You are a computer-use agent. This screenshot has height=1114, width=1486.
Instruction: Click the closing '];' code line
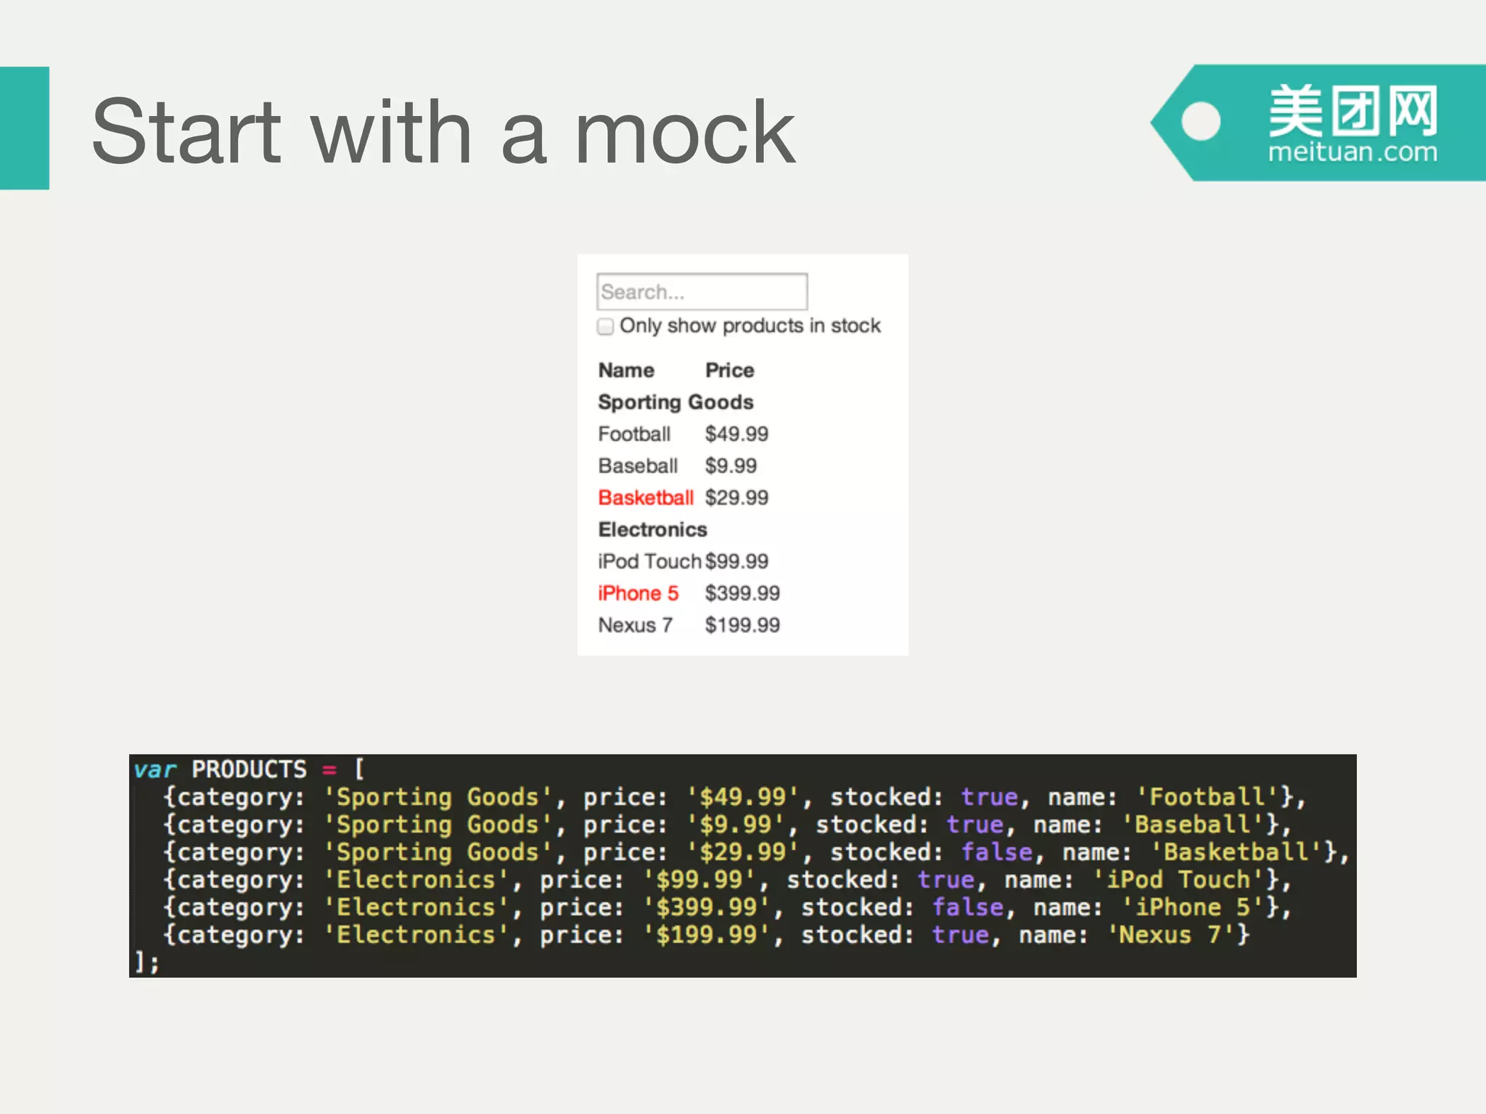(147, 962)
